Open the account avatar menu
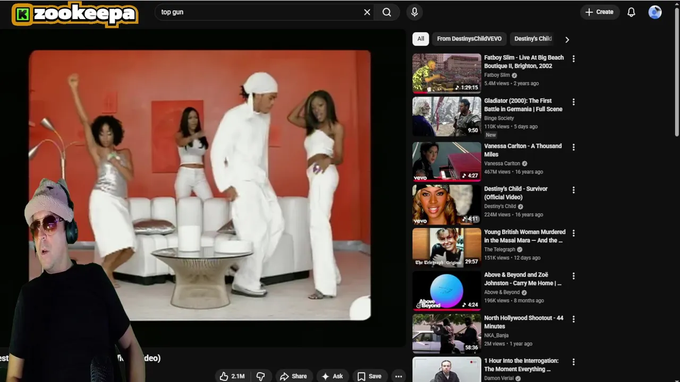This screenshot has width=680, height=382. [x=655, y=12]
